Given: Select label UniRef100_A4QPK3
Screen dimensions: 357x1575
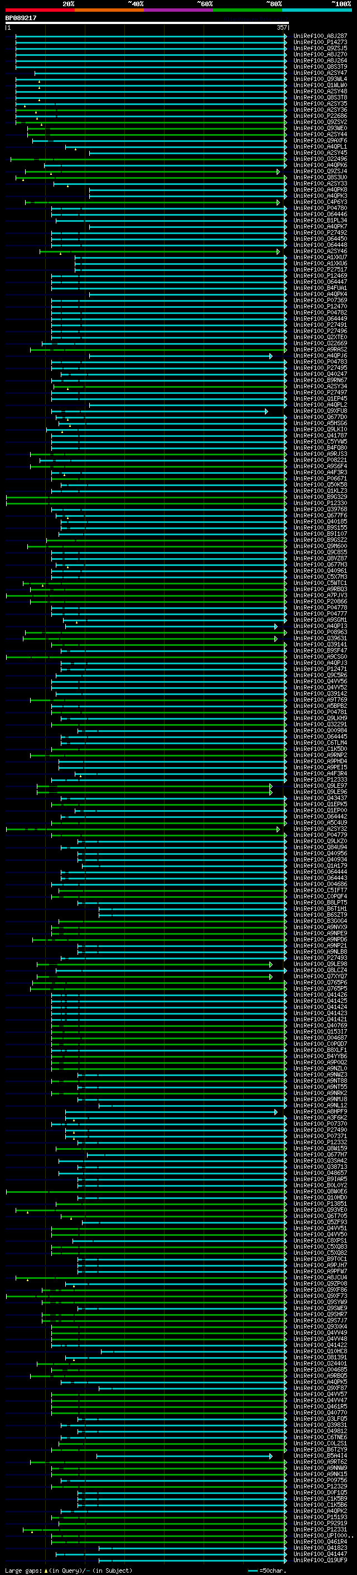Looking at the screenshot, I should coord(320,196).
